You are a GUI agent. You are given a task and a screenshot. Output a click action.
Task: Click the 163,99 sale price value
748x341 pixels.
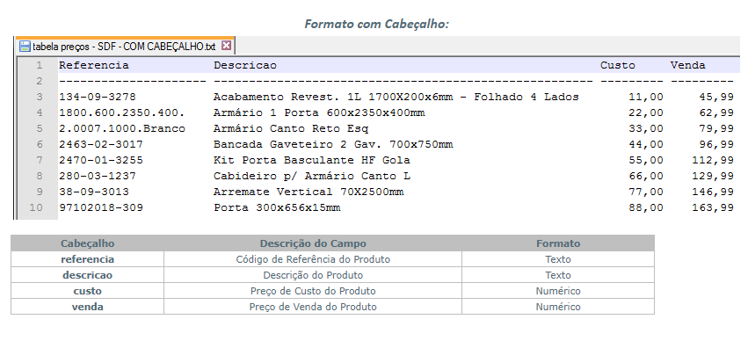coord(713,208)
